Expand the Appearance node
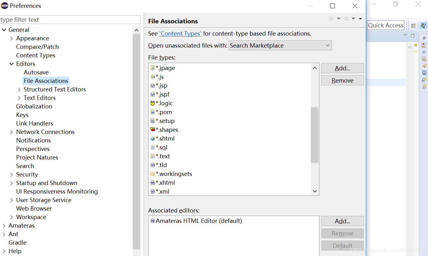 pos(12,38)
